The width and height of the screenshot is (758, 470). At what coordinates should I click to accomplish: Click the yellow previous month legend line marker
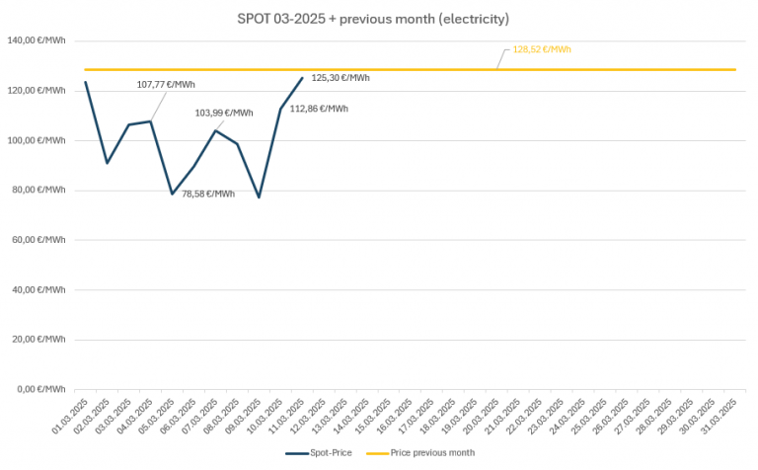(x=377, y=452)
